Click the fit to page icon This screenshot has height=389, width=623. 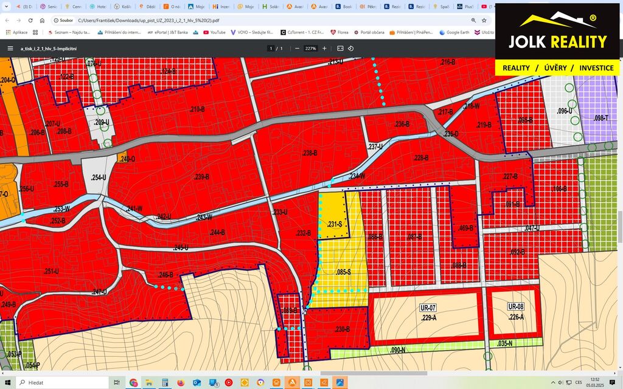coord(340,48)
